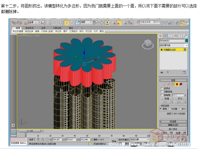Click Show End Result toggle icon
Viewport: 198px width, 149px height.
click(x=167, y=72)
